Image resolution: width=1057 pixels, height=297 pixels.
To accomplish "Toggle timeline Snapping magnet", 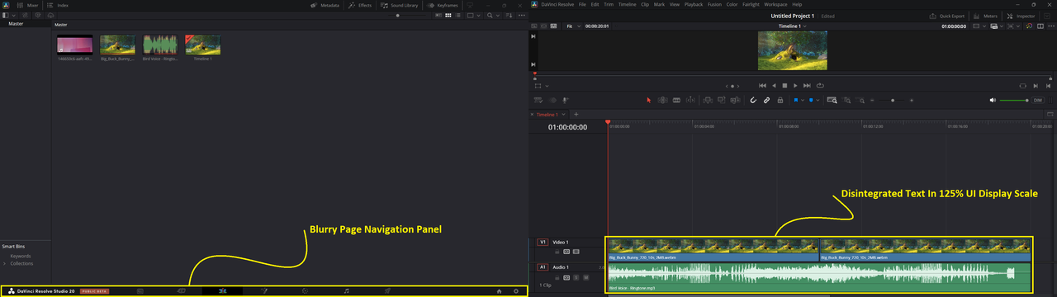I will tap(753, 100).
